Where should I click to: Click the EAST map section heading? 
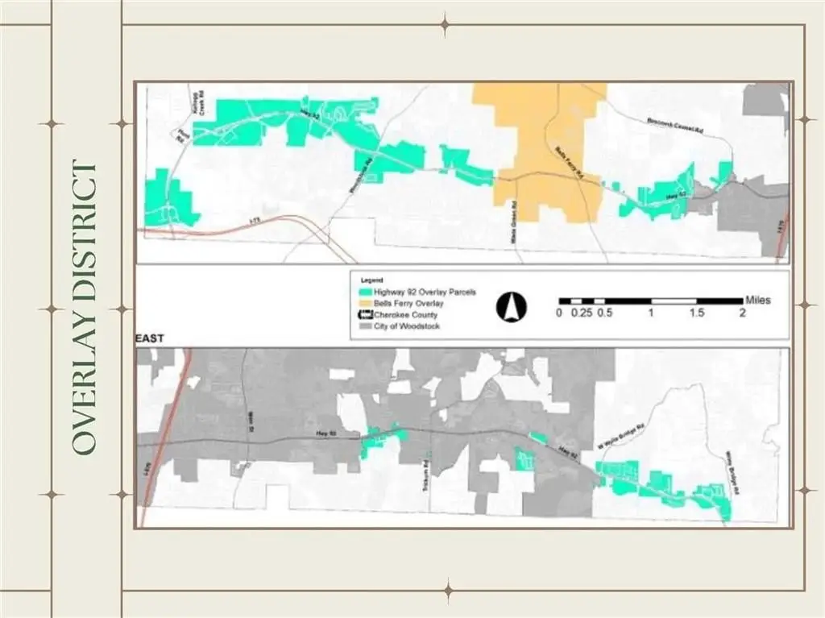(152, 340)
